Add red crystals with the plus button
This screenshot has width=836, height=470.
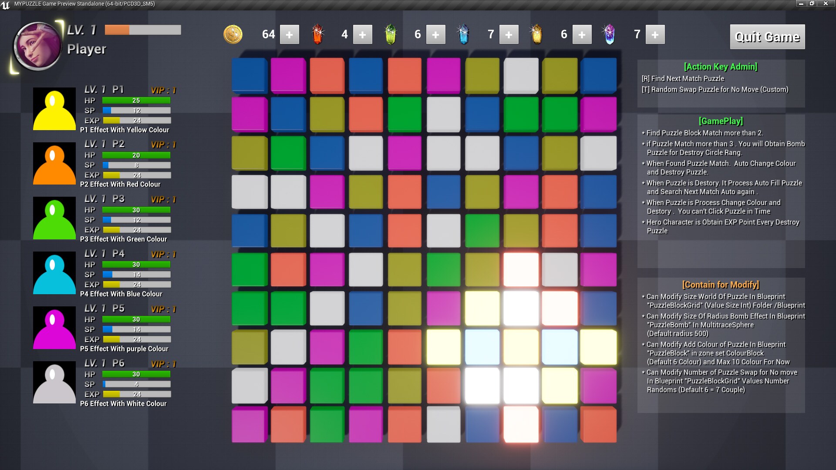coord(362,34)
